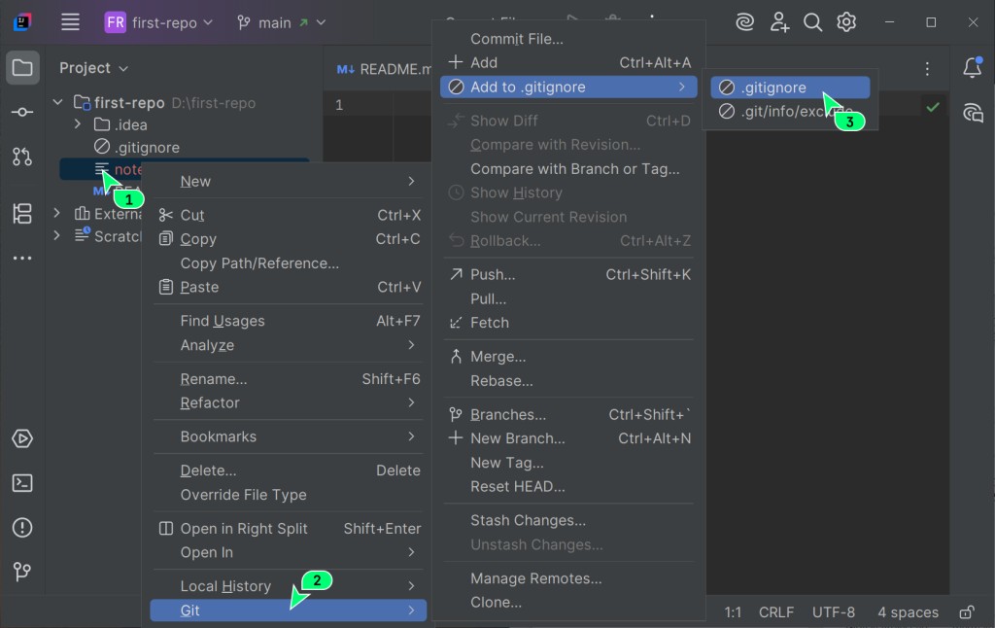The image size is (995, 628).
Task: Open the Git tool window icon
Action: tap(22, 573)
